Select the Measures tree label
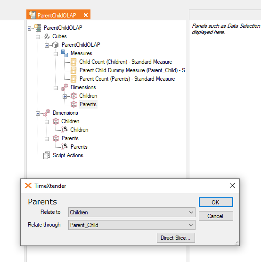Image resolution: width=261 pixels, height=262 pixels. click(82, 53)
